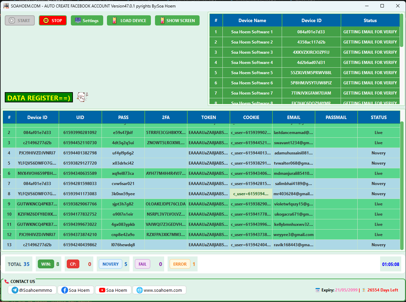The height and width of the screenshot is (302, 406).
Task: Click the Device Name column header
Action: tap(252, 20)
